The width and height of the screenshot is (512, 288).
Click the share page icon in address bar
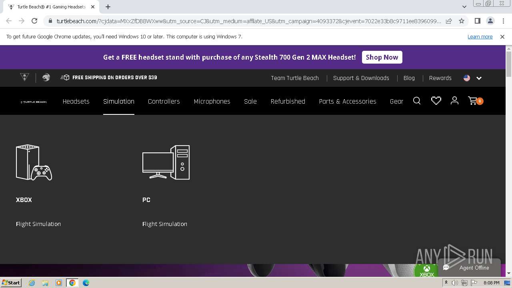pos(449,21)
